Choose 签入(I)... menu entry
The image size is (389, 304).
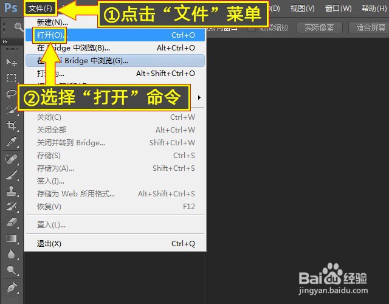[115, 181]
